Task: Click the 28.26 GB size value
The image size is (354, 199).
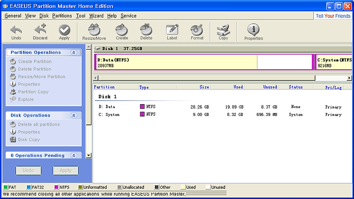Action: pos(200,107)
